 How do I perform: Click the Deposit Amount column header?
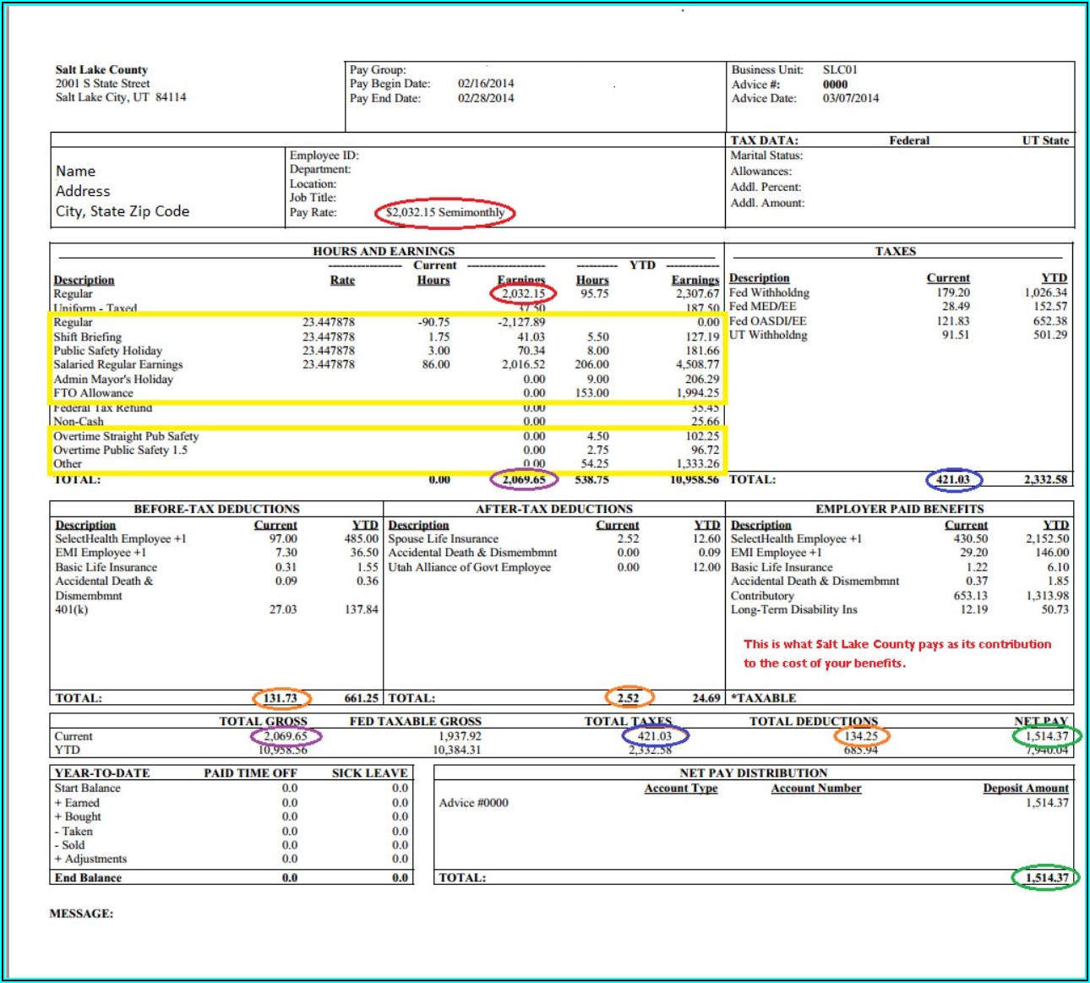click(x=1025, y=788)
